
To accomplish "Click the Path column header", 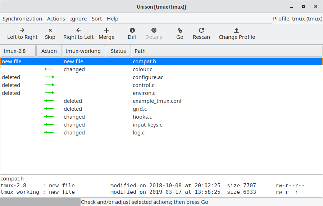I will (x=227, y=51).
